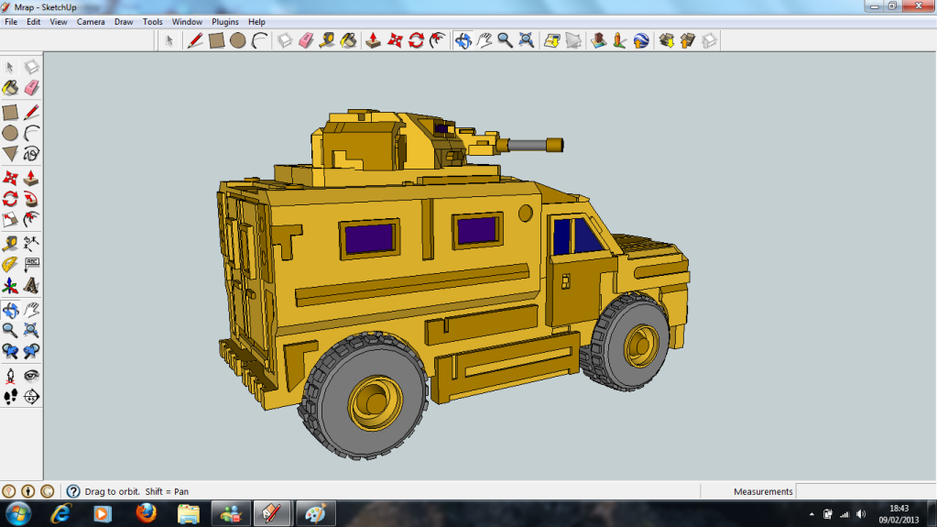The height and width of the screenshot is (527, 937).
Task: Click the Add Location toolbar icon
Action: click(x=552, y=40)
